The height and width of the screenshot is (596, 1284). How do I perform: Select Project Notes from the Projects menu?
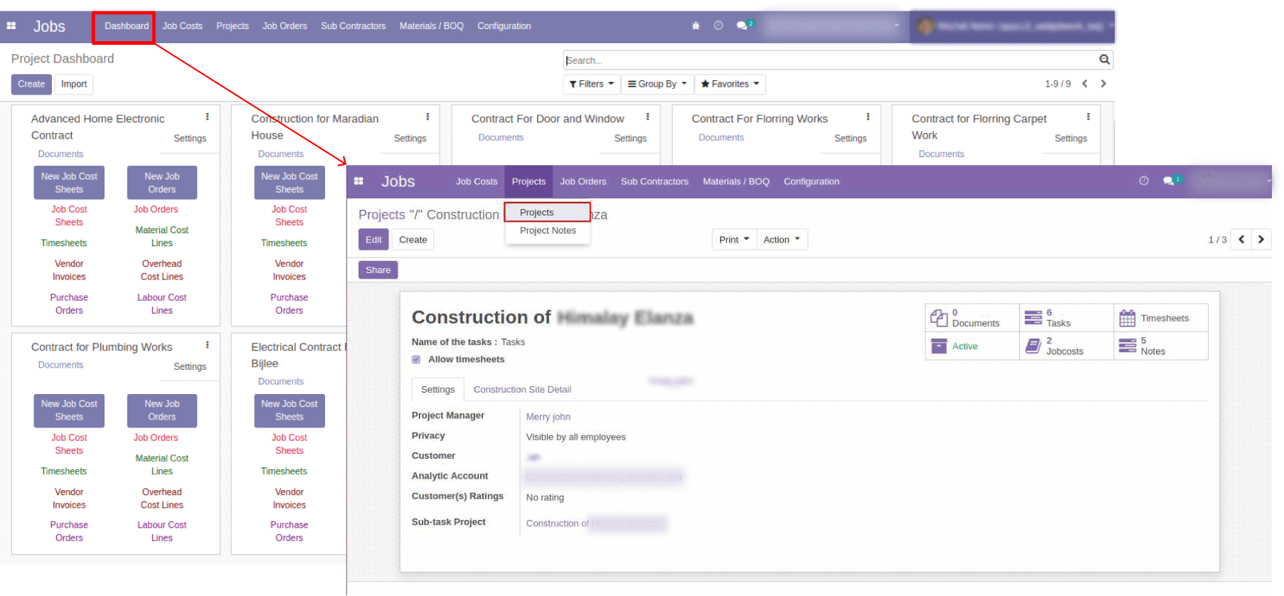pos(548,230)
